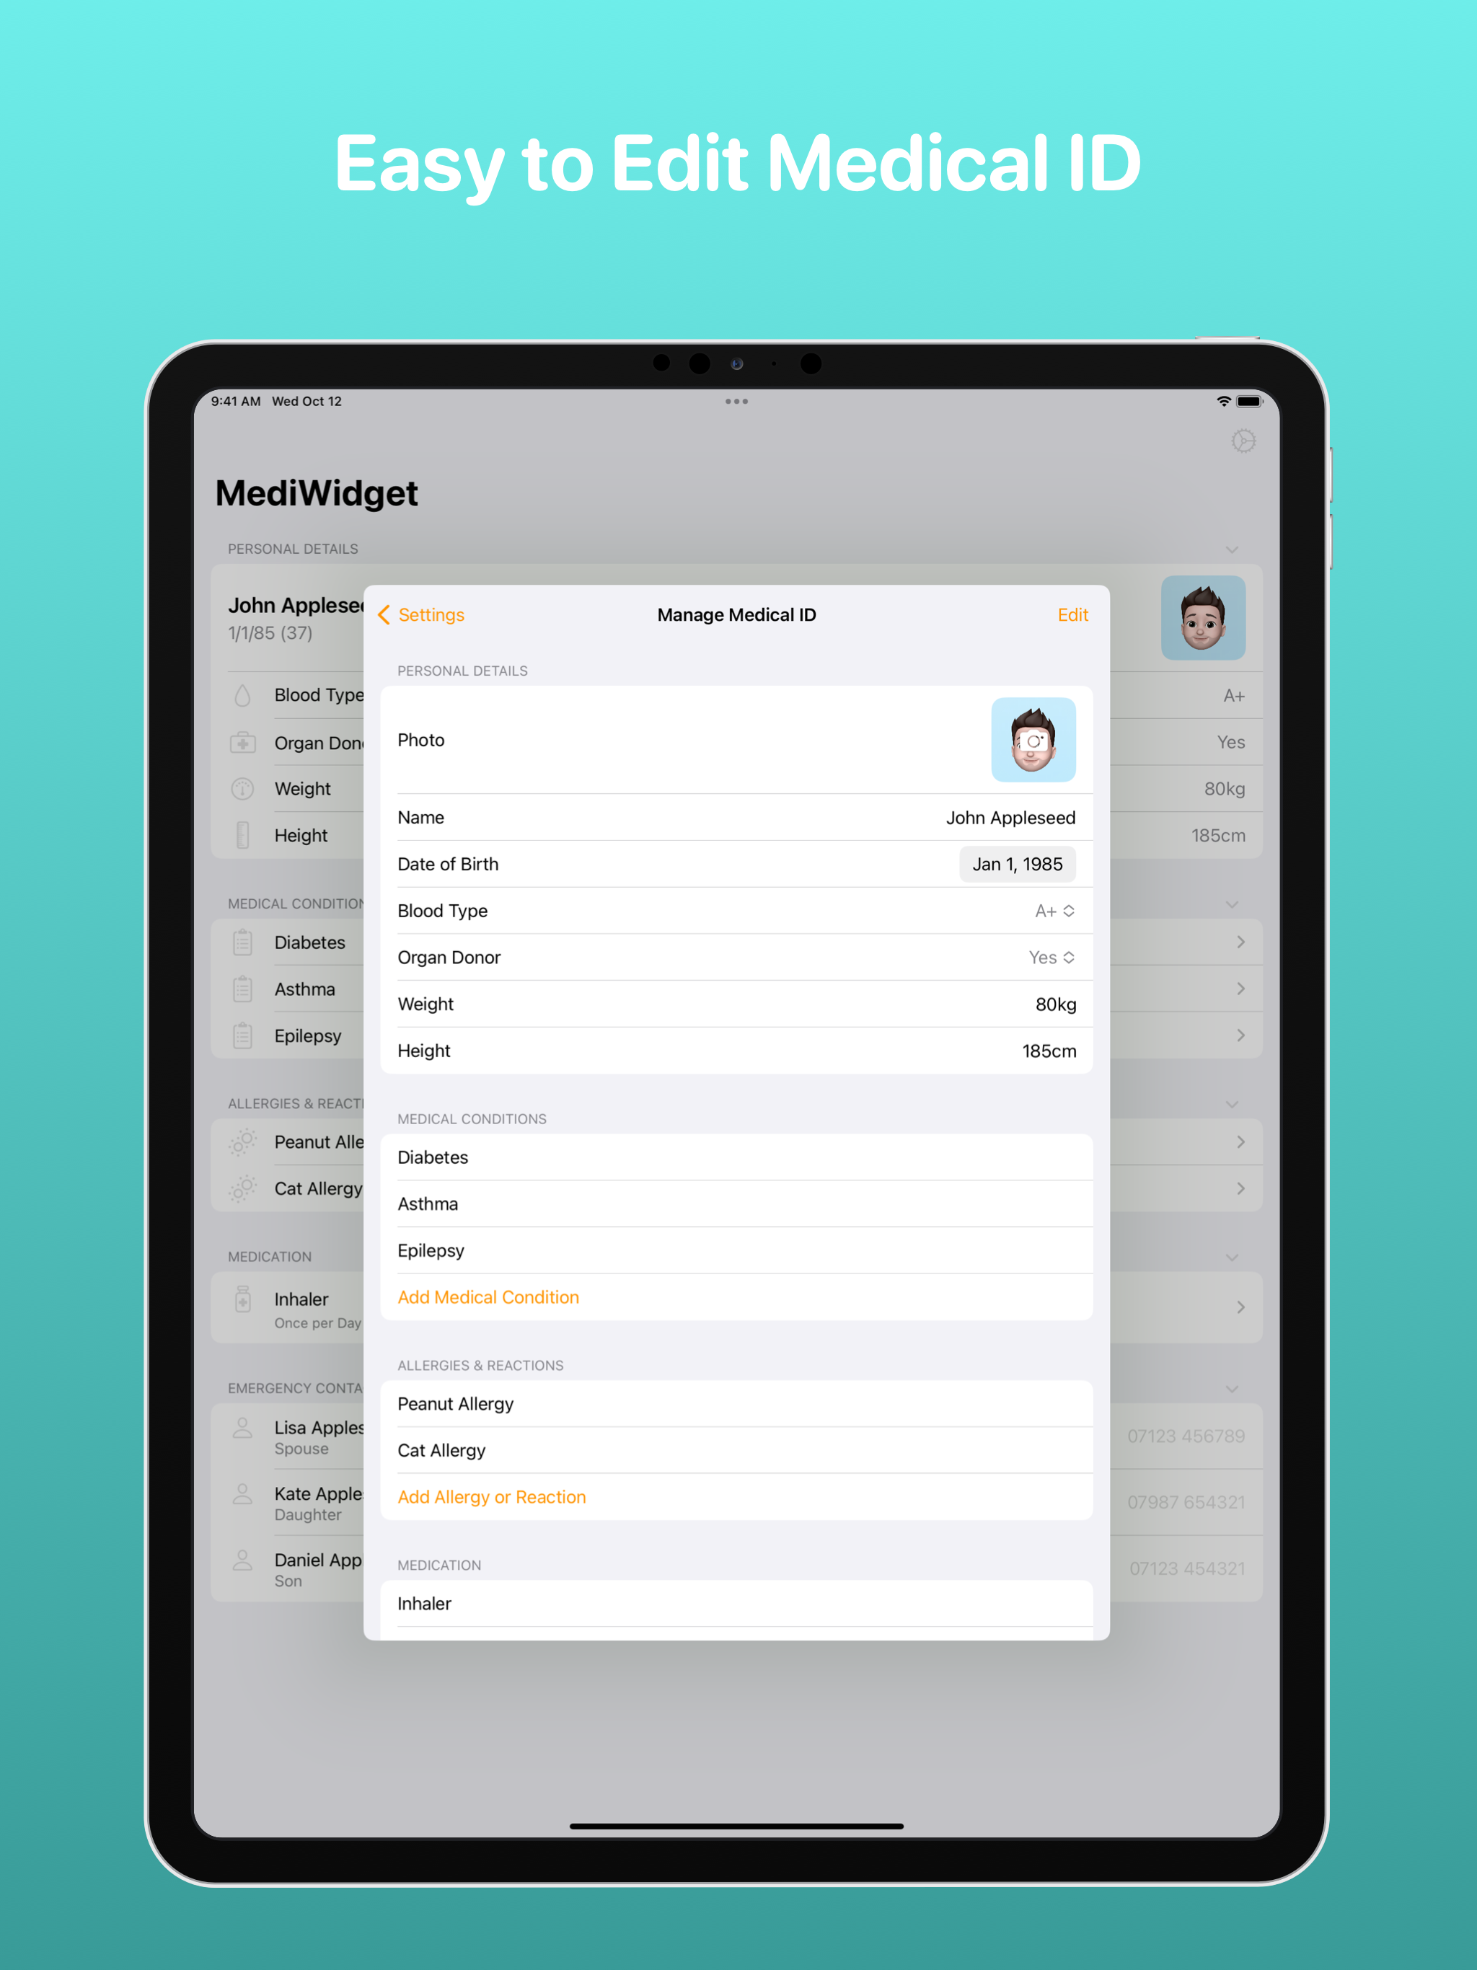Tap Add Allergy or Reaction link
Image resolution: width=1477 pixels, height=1970 pixels.
tap(492, 1496)
